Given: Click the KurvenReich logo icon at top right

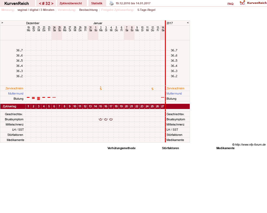Looking at the screenshot, I should [x=242, y=3].
